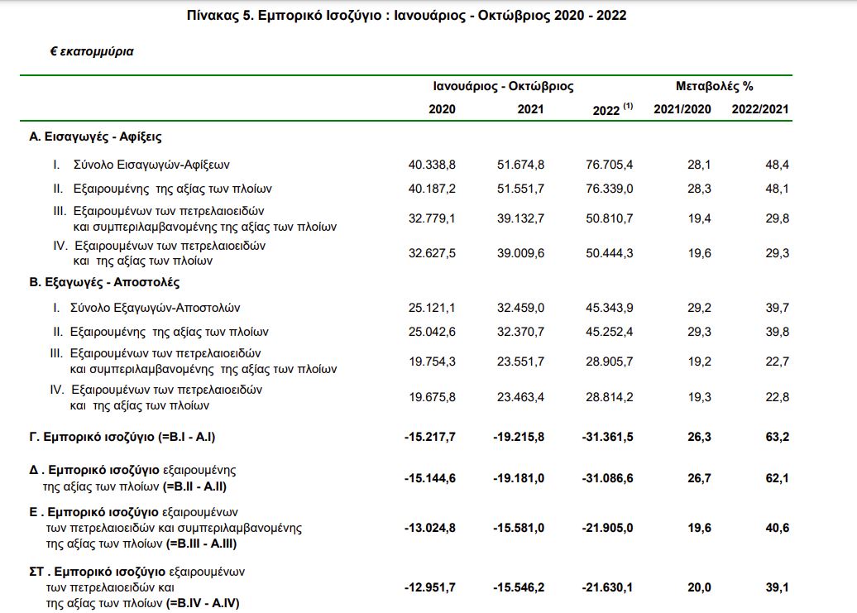Select the 26,3 percent change value
Image resolution: width=857 pixels, height=613 pixels.
[x=700, y=437]
